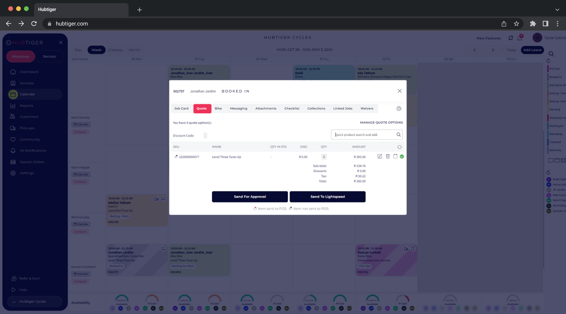
Task: Open MANAGE QUOTE OPTIONS
Action: [x=380, y=122]
